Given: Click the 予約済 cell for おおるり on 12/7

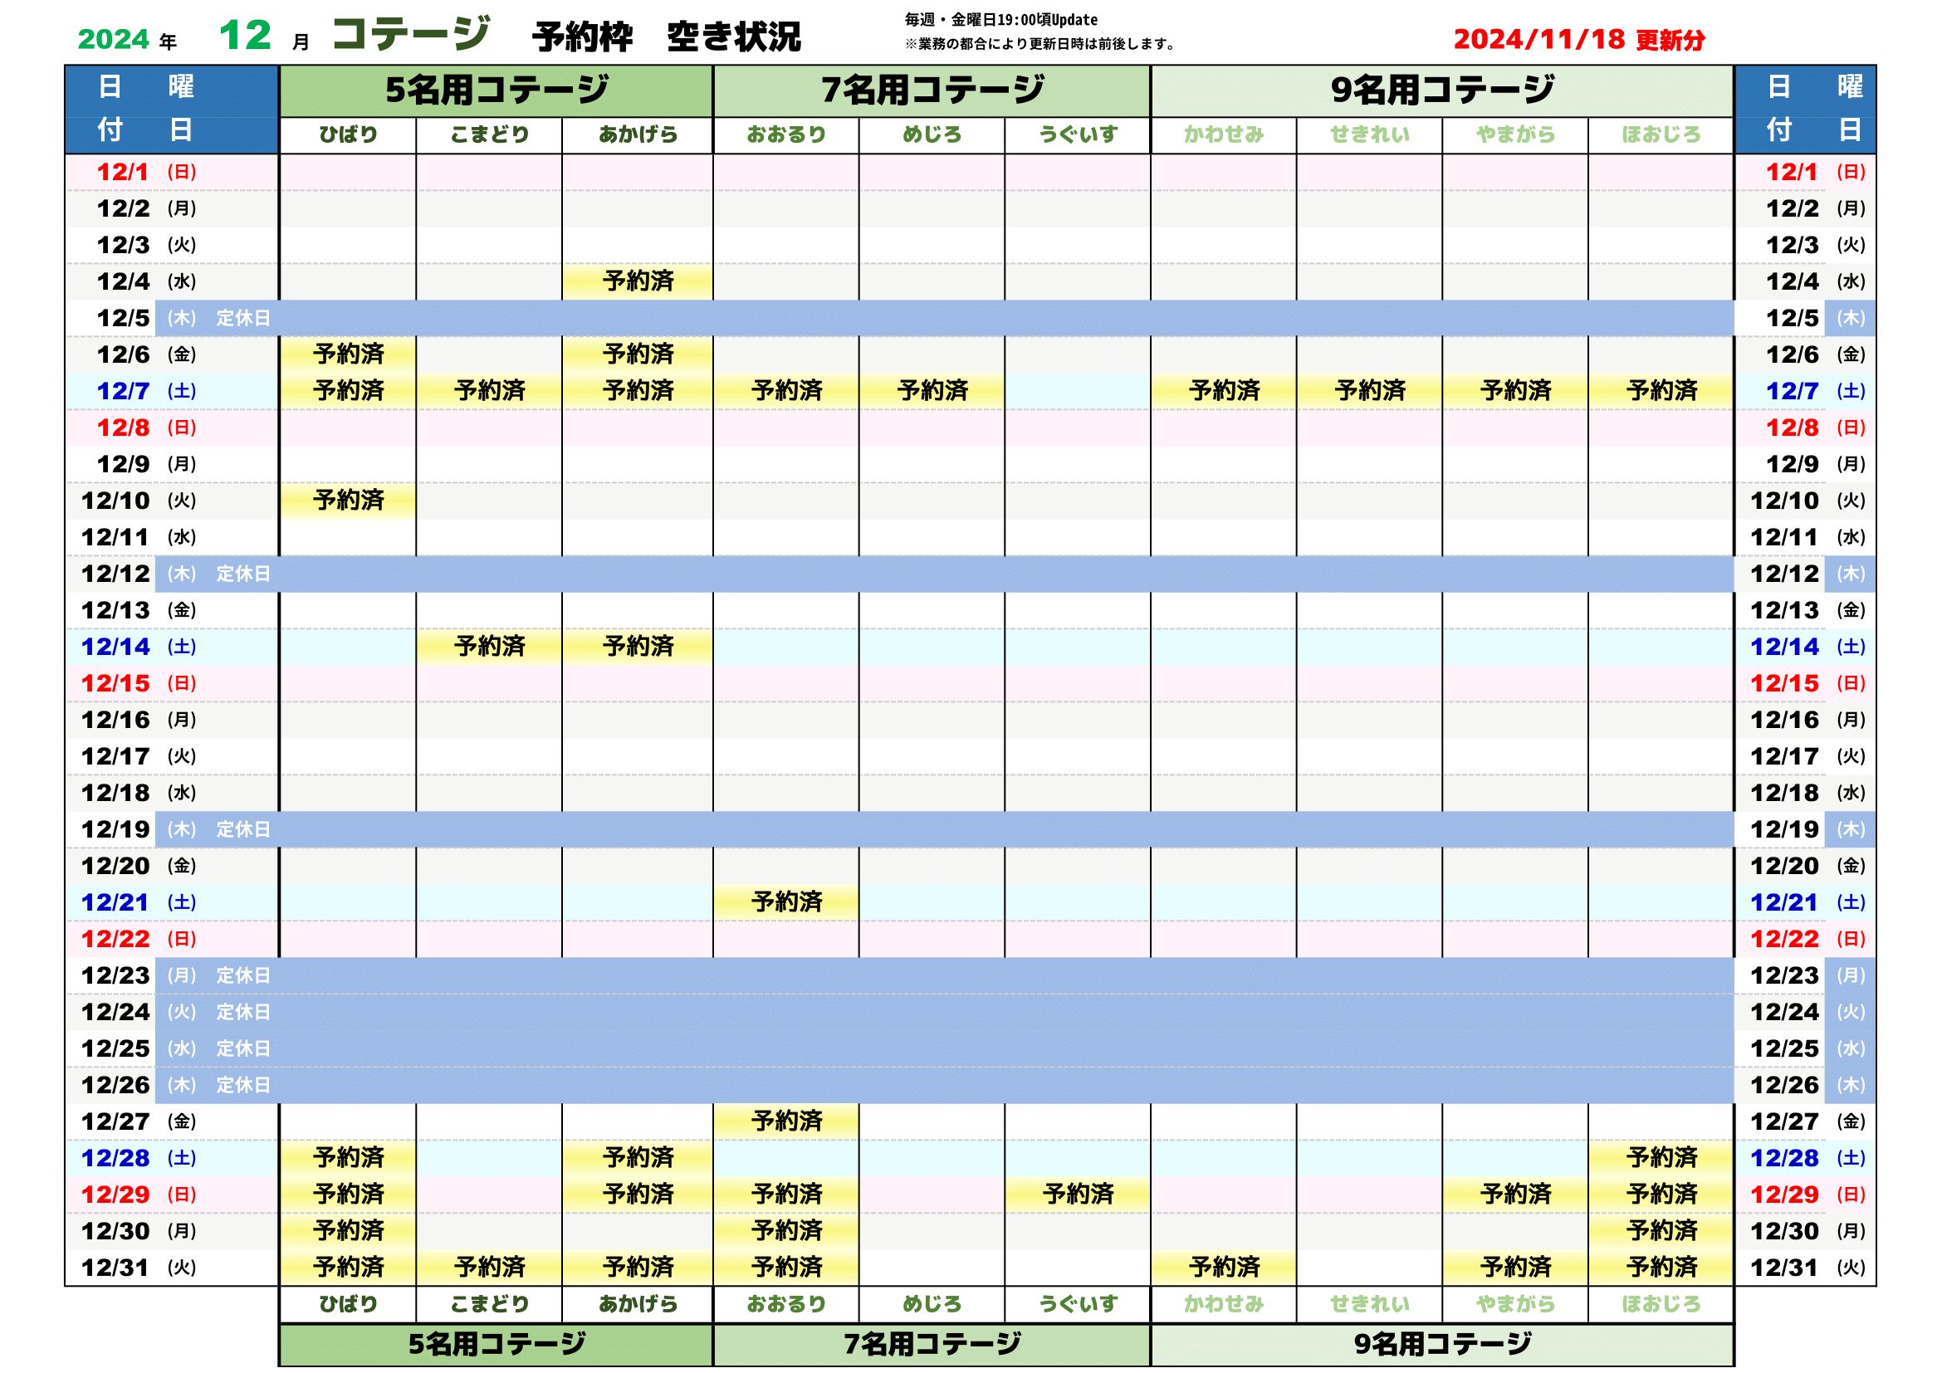Looking at the screenshot, I should [x=786, y=391].
